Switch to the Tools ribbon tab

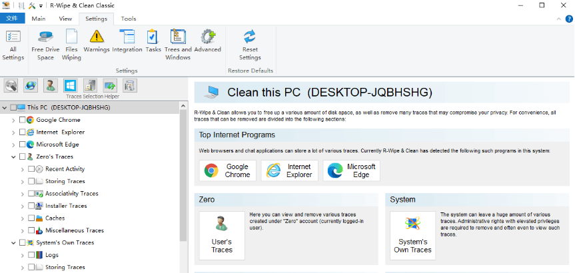(x=129, y=19)
